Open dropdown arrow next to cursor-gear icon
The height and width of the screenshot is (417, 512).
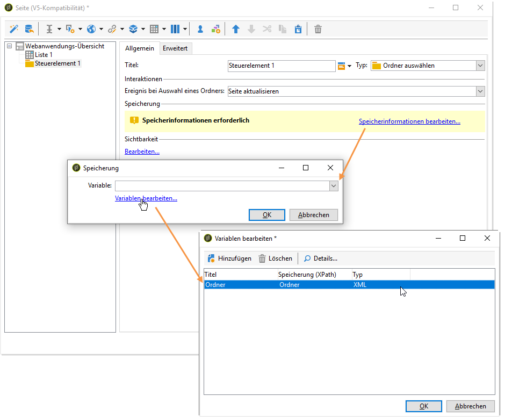pos(80,29)
